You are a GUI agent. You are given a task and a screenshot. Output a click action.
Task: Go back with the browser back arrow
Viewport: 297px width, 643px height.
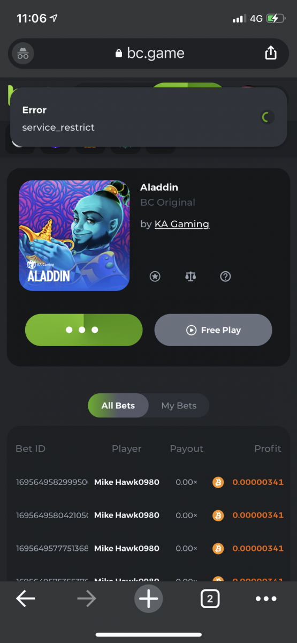[26, 599]
